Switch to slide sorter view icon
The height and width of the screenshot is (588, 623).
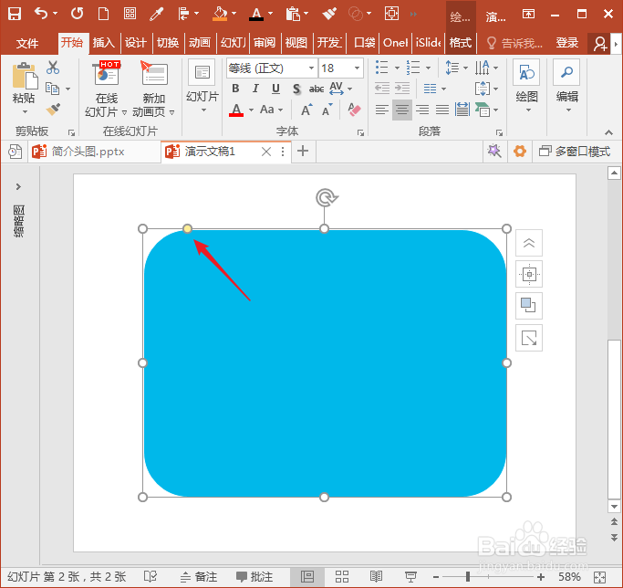342,576
